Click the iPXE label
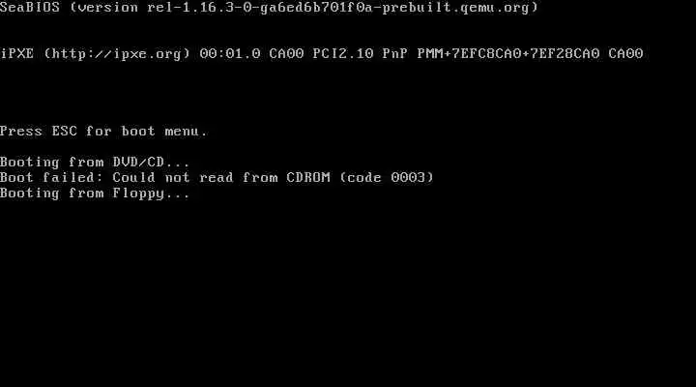The image size is (696, 387). tap(17, 54)
